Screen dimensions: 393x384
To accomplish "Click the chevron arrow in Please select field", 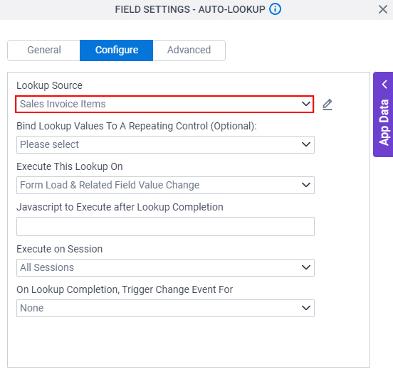I will click(x=306, y=144).
